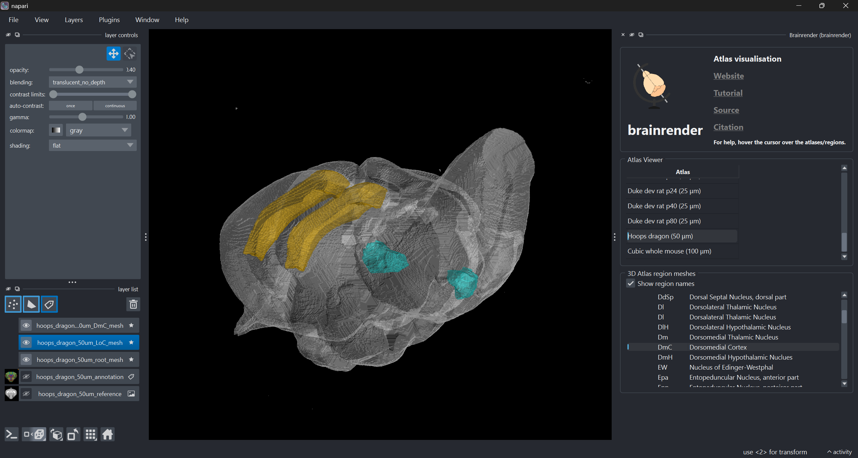Open the shading flat dropdown

(93, 145)
